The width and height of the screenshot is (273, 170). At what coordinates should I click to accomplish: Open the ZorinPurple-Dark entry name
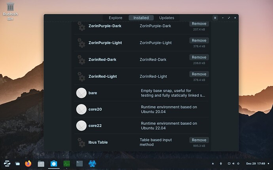[x=105, y=26]
